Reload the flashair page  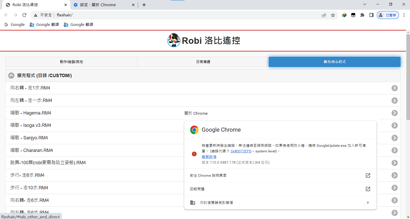click(x=24, y=15)
